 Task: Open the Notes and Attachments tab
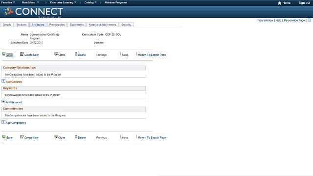(x=102, y=25)
